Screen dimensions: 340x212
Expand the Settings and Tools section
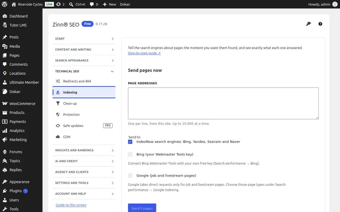click(84, 183)
